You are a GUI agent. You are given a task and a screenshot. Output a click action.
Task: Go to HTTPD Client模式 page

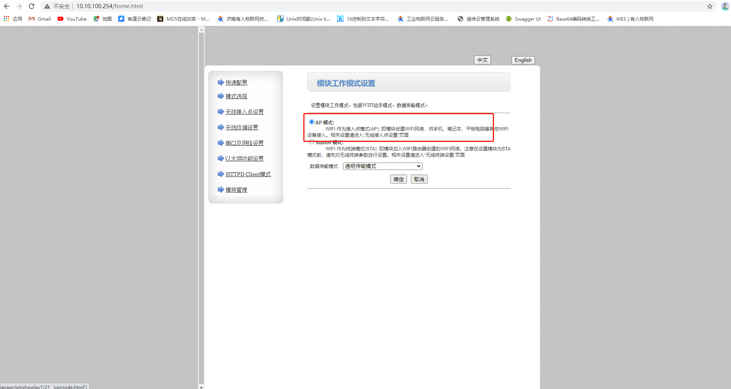tap(248, 174)
